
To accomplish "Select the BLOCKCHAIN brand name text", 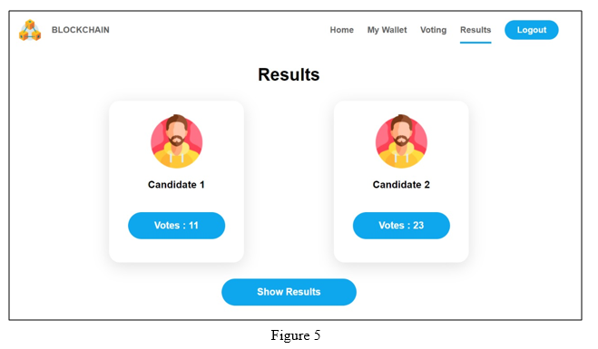I will tap(81, 30).
